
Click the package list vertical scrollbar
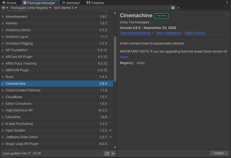point(115,59)
